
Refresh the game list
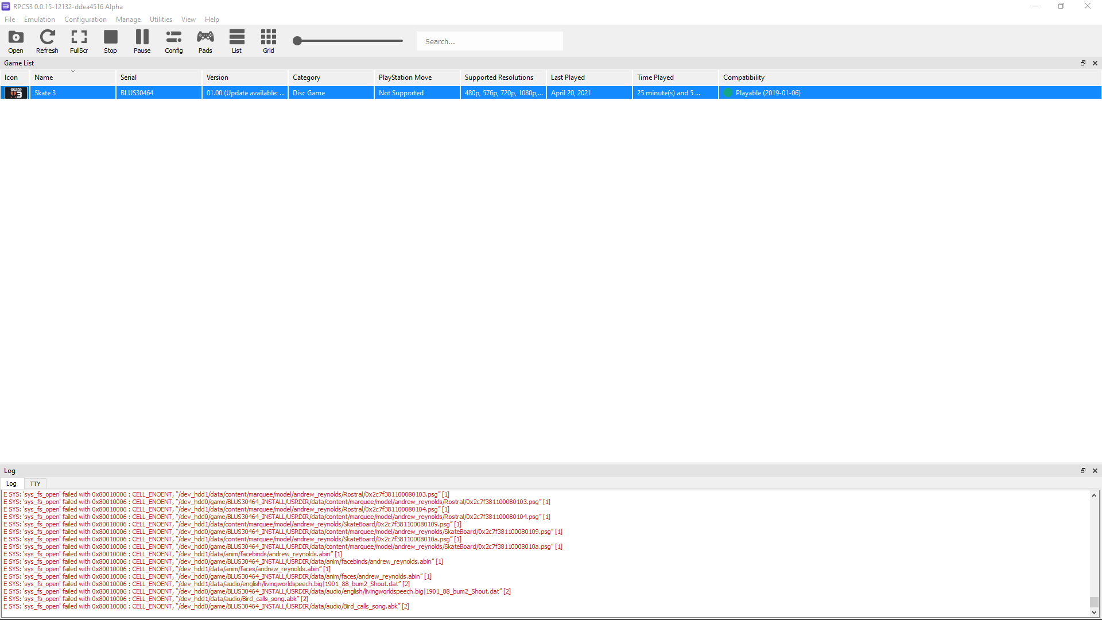(47, 41)
